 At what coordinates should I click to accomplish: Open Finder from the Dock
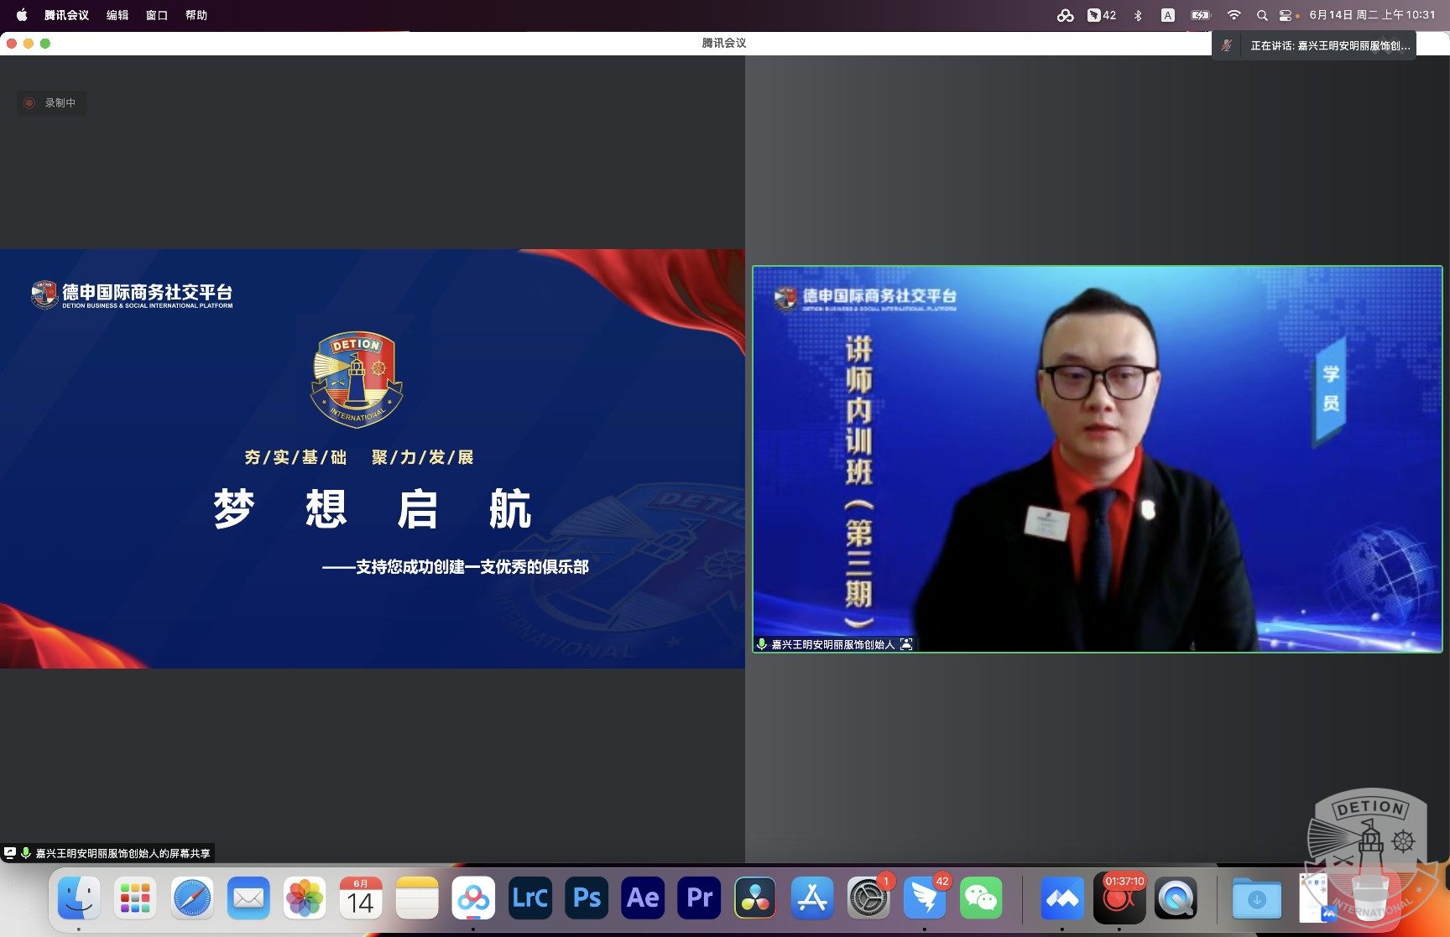[x=79, y=898]
